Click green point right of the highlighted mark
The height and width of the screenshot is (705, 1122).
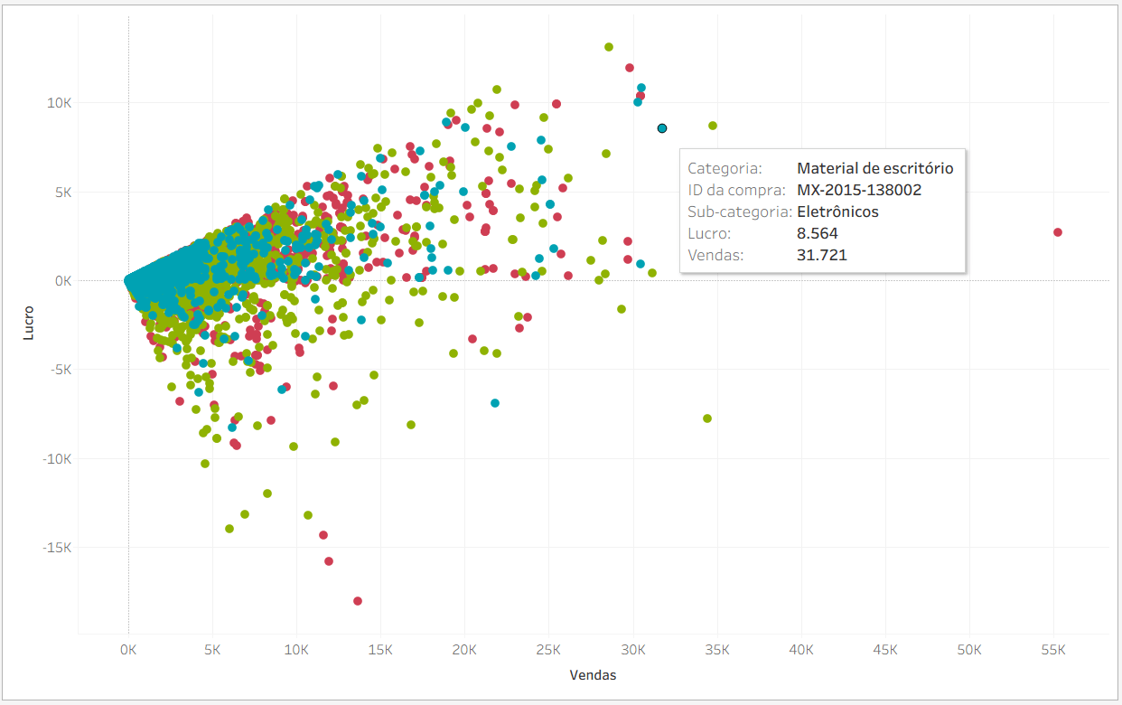click(x=713, y=126)
